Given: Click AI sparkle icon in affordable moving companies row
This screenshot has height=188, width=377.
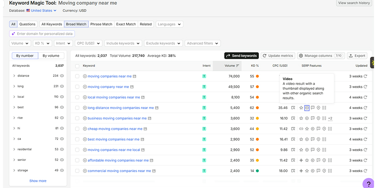Looking at the screenshot, I should click(x=301, y=160).
